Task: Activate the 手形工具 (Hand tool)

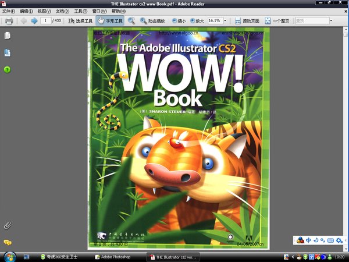Action: 110,21
